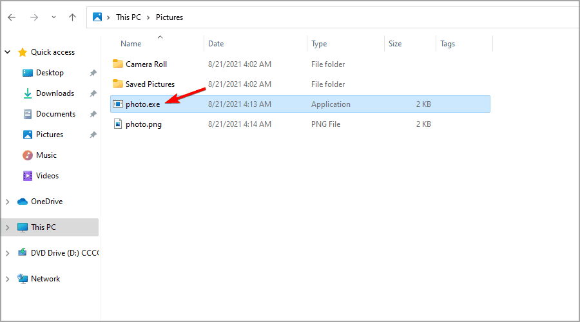Open Music in the sidebar
The height and width of the screenshot is (322, 580).
pyautogui.click(x=46, y=155)
